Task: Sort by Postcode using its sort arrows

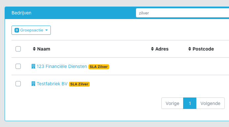Action: [189, 49]
